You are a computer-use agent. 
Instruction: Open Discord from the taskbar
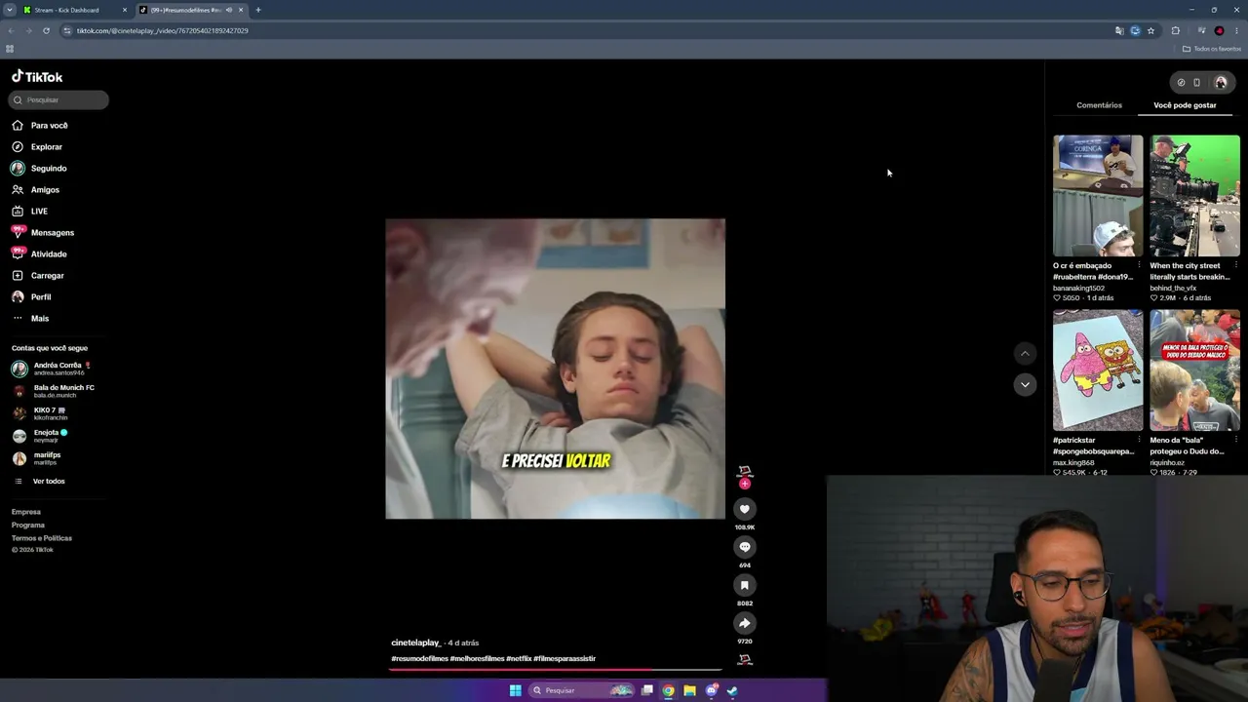pos(711,690)
